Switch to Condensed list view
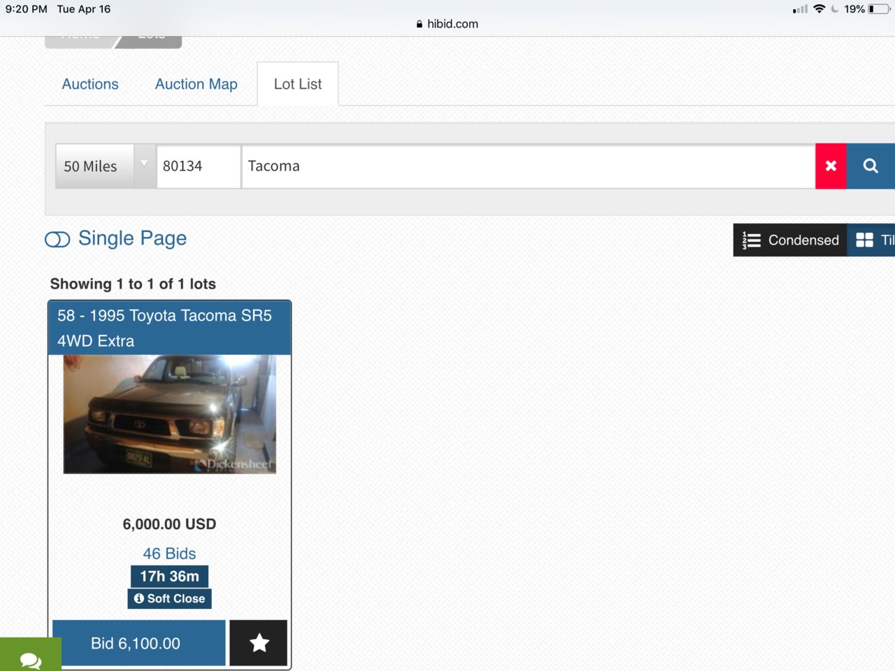The image size is (895, 671). 790,240
